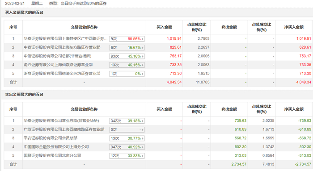Open 华泰证券股份有限公司上海静安区广中西路 branch link
Image resolution: width=313 pixels, height=171 pixels.
[x=66, y=39]
